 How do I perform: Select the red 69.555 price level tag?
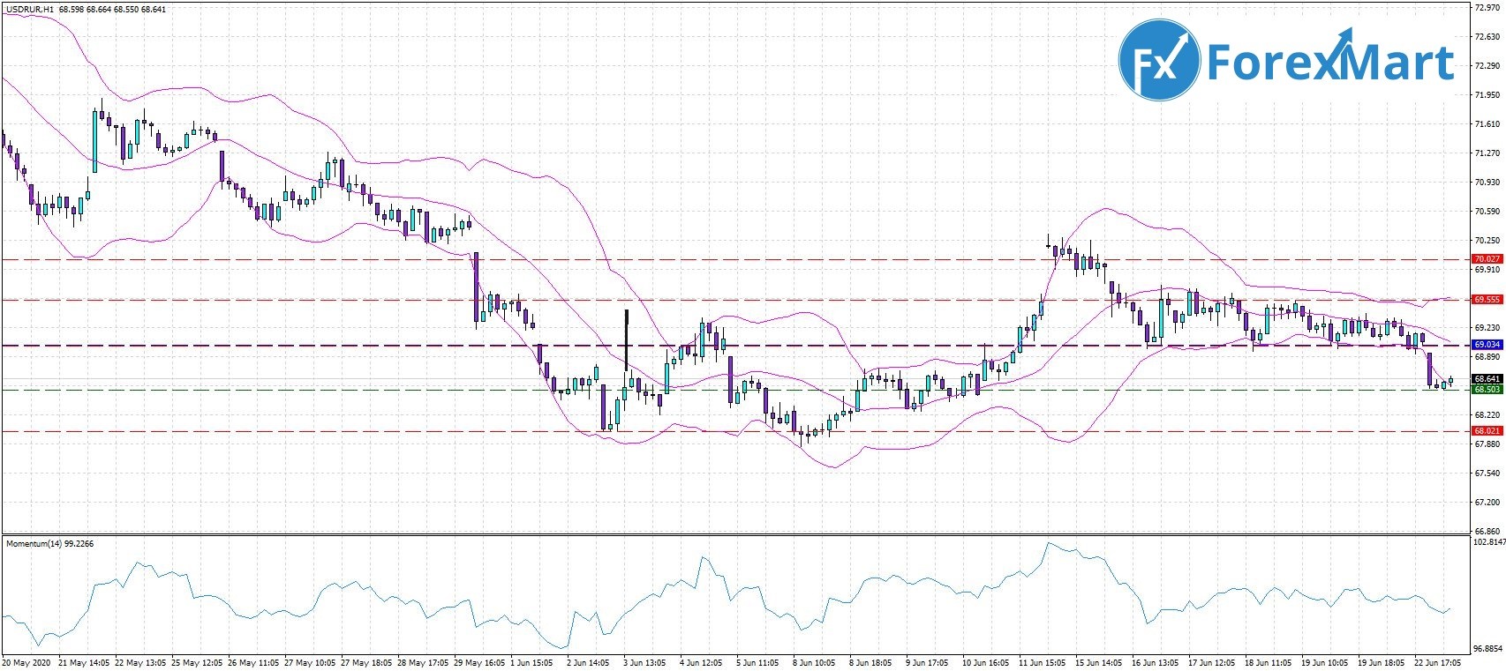coord(1487,300)
